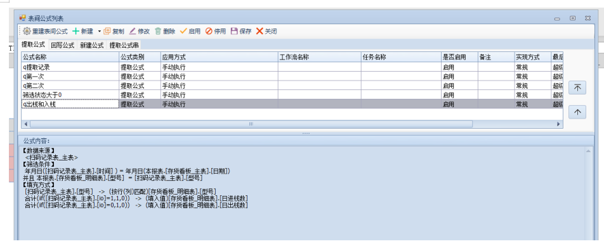Viewport: 604px width, 246px height.
Task: Click the 备注 column header
Action: pos(496,57)
